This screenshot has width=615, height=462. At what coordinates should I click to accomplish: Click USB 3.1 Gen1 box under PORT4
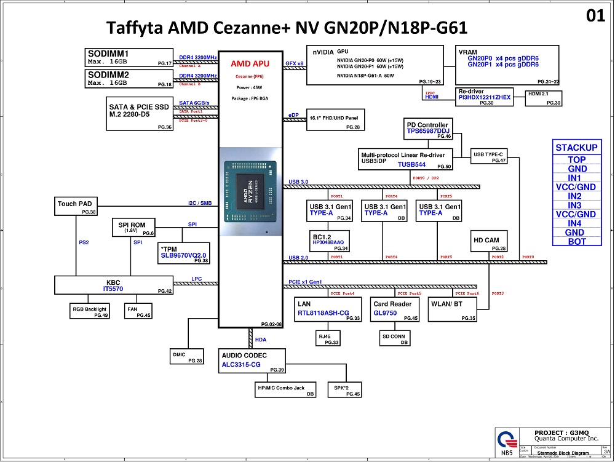pos(384,210)
